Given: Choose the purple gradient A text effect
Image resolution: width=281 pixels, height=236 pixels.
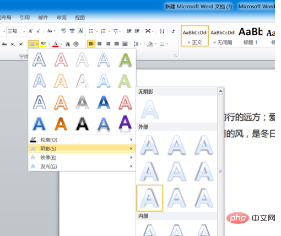Looking at the screenshot, I should coord(125,123).
